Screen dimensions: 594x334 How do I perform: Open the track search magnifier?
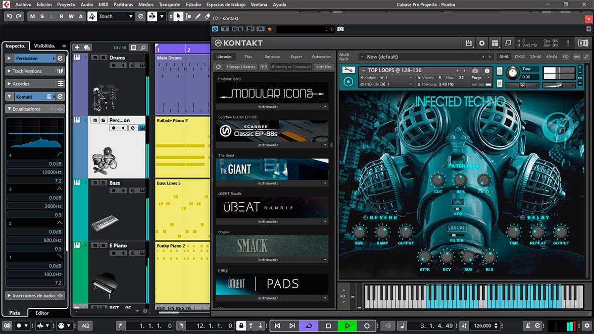point(143,48)
